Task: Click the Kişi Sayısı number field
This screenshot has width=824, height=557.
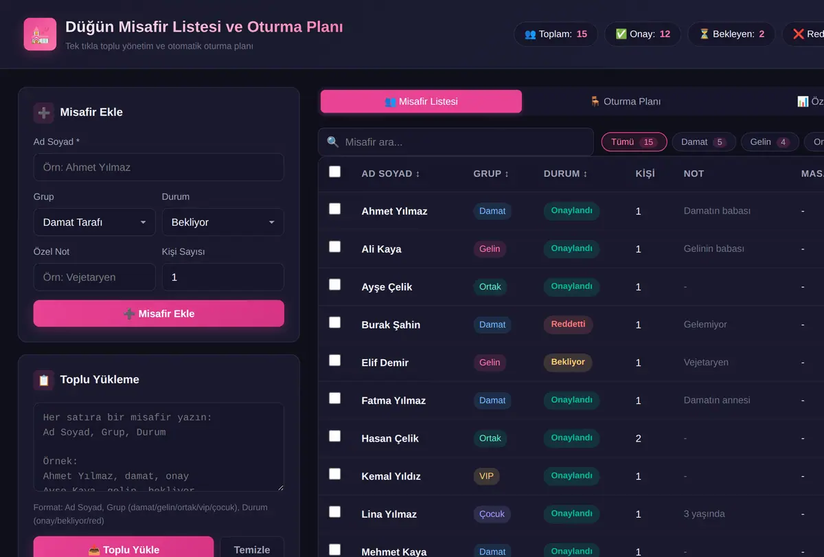Action: tap(222, 277)
